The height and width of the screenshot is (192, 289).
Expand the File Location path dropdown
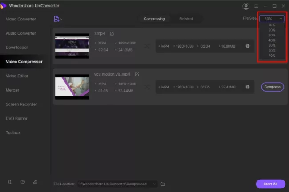coord(154,184)
